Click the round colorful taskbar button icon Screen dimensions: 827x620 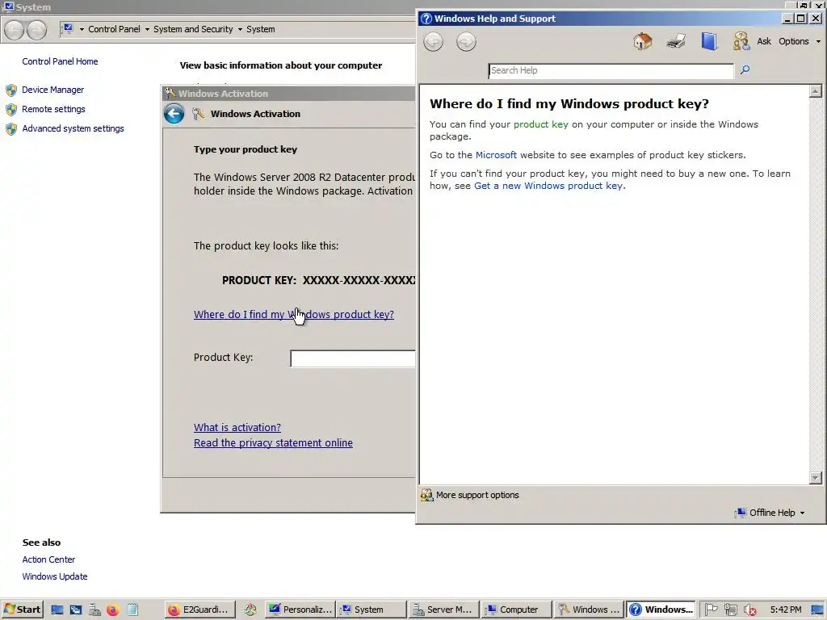pyautogui.click(x=250, y=610)
